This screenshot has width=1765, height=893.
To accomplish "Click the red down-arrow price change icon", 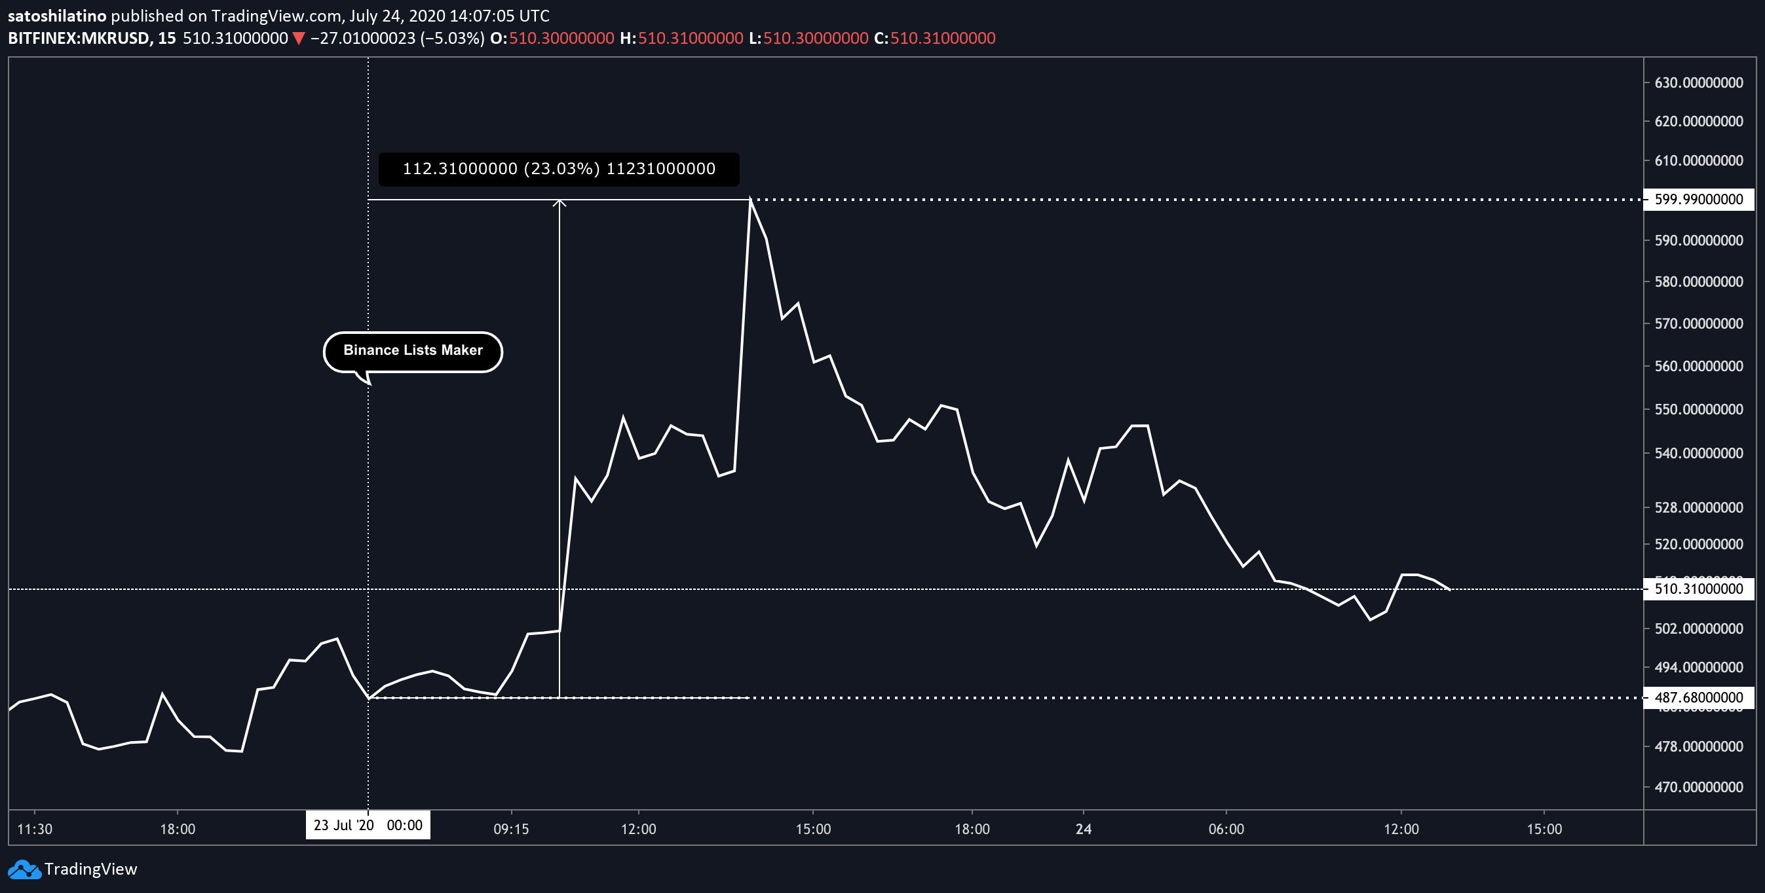I will [x=298, y=39].
